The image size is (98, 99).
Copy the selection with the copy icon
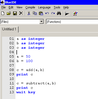[x=35, y=13]
